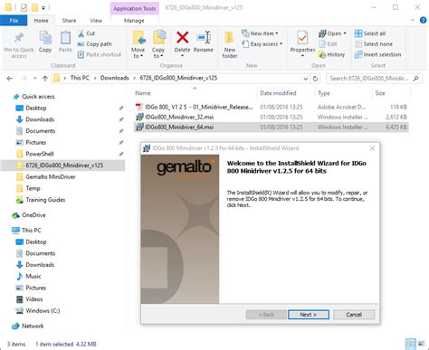Click Select none
Viewport: 429px width, 350px height.
[374, 44]
